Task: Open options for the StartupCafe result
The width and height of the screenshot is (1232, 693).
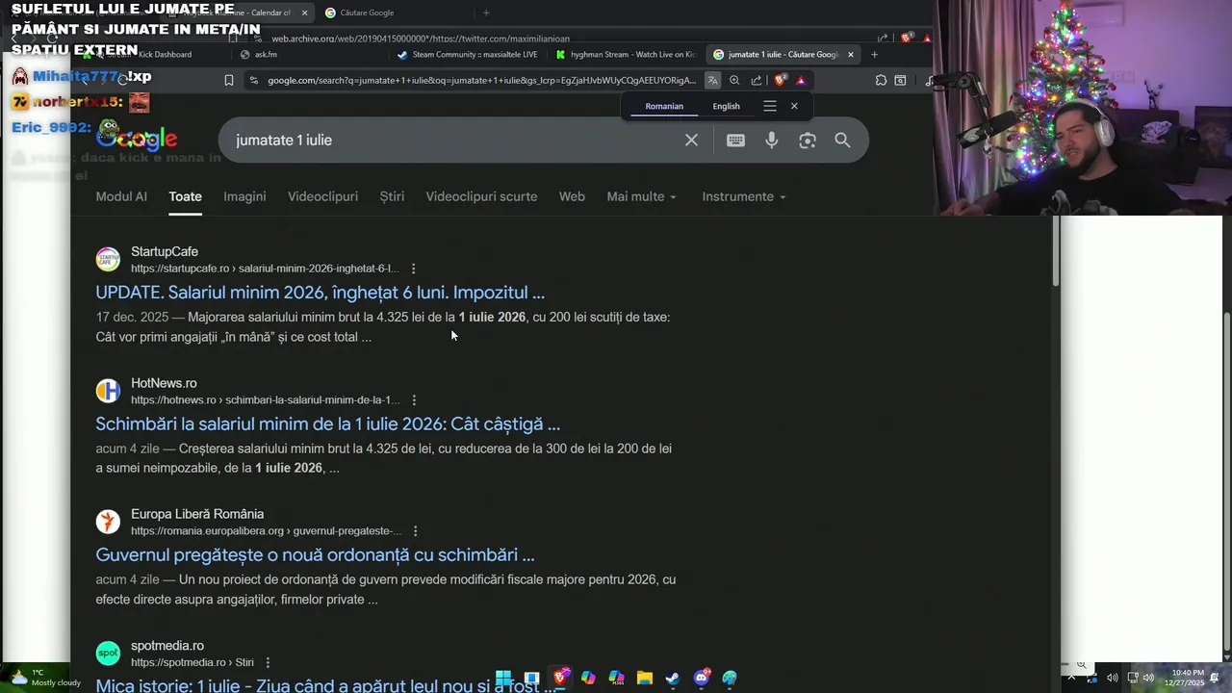Action: point(414,269)
